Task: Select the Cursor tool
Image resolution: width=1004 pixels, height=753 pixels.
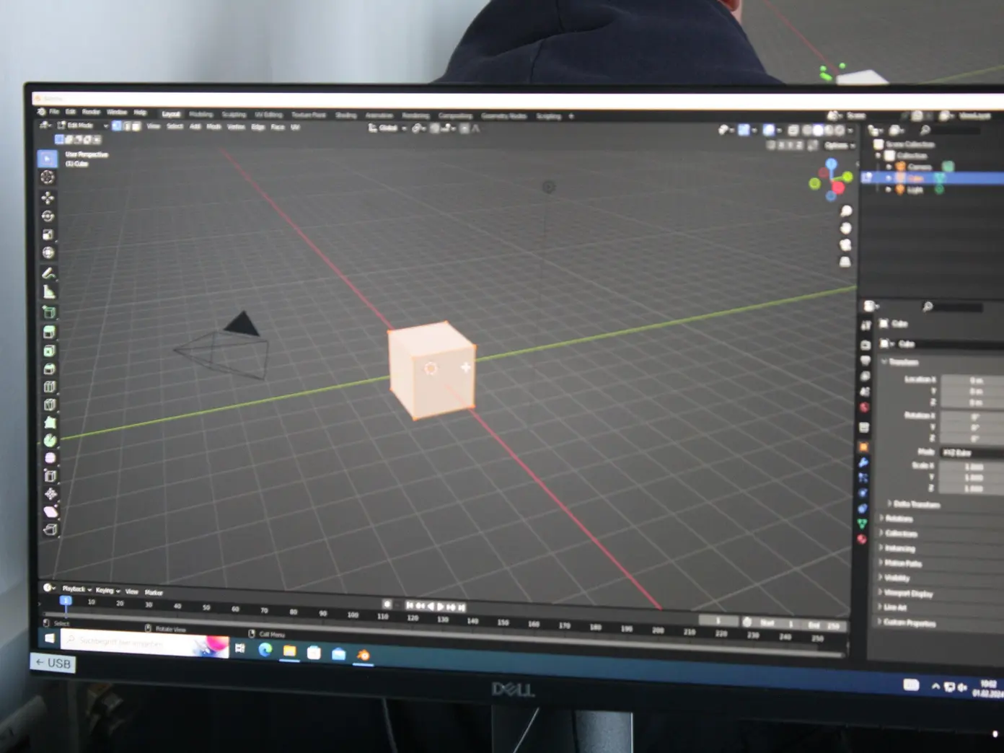Action: 48,177
